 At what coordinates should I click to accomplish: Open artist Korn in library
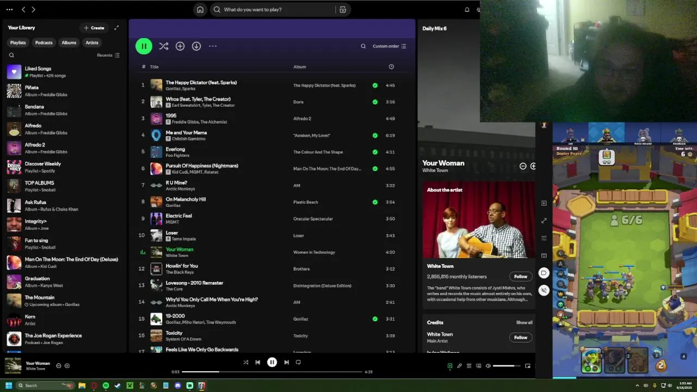tap(64, 320)
